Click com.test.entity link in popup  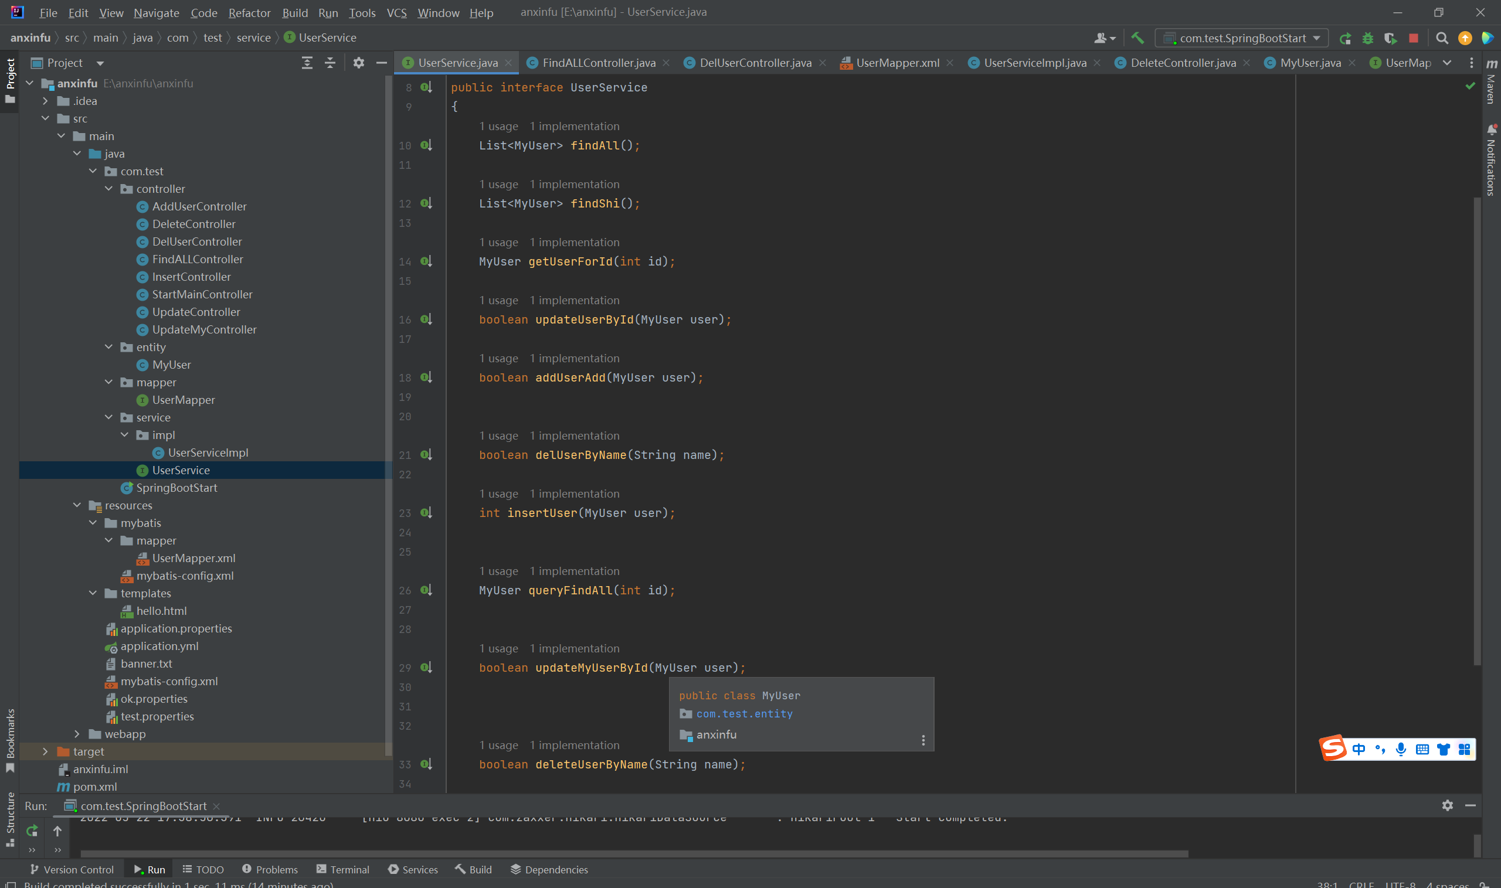click(744, 714)
